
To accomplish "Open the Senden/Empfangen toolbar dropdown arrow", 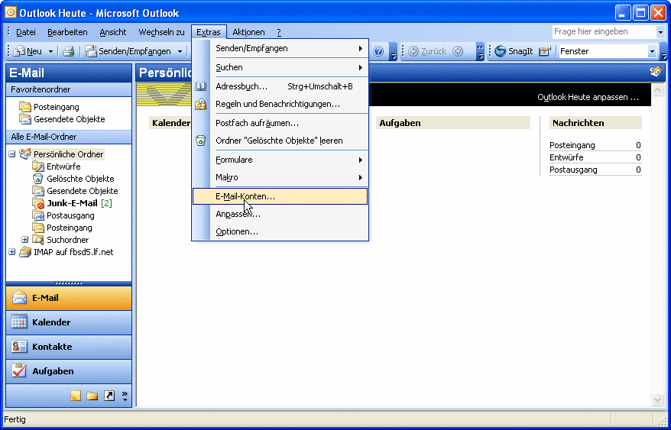I will click(x=180, y=51).
